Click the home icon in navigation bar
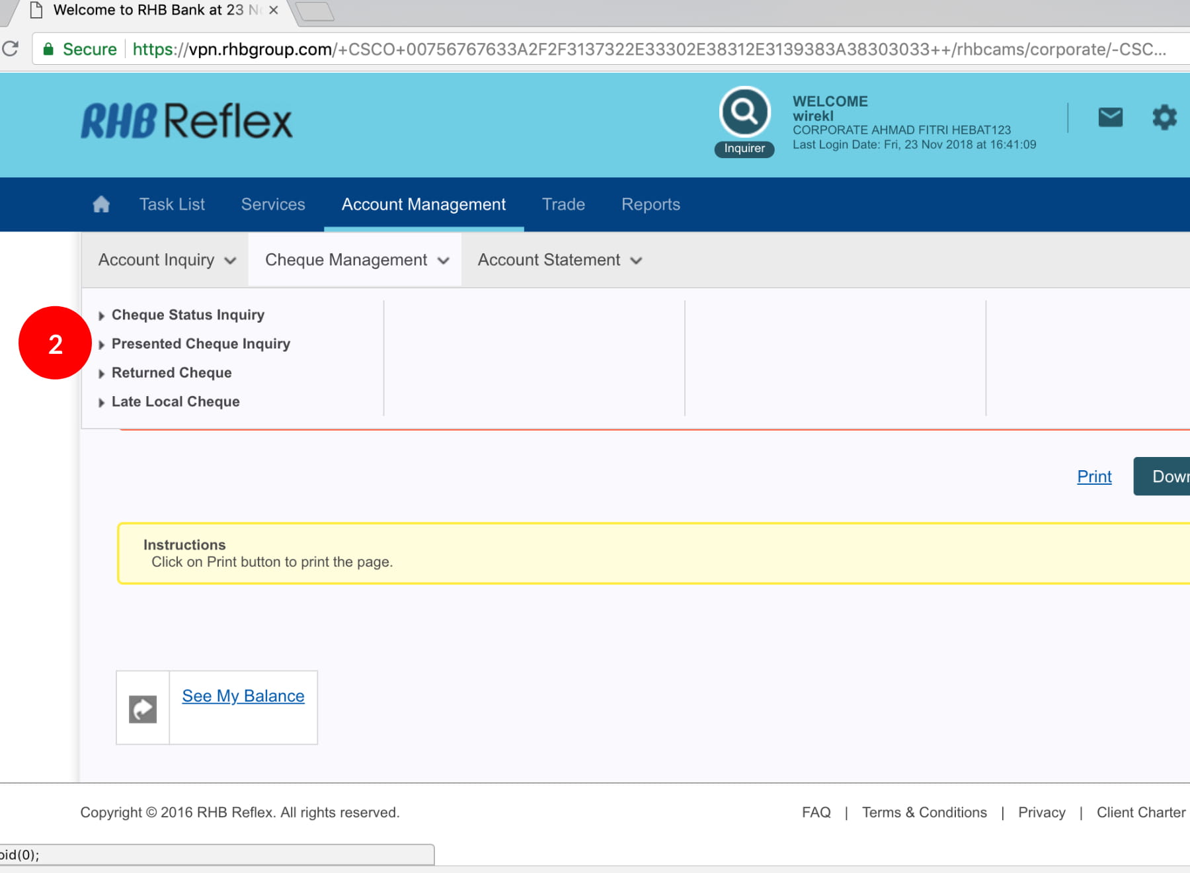The width and height of the screenshot is (1190, 873). [101, 204]
